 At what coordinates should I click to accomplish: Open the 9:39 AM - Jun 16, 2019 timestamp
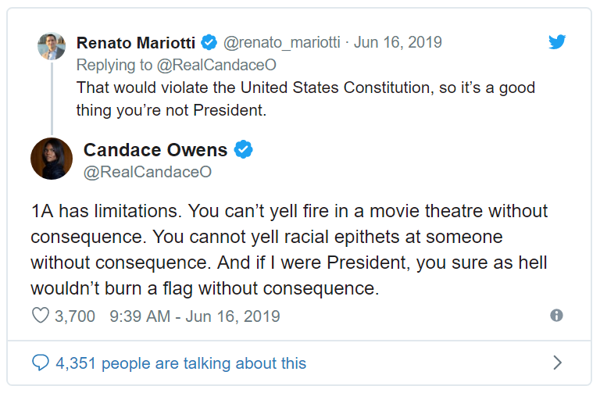pyautogui.click(x=195, y=316)
